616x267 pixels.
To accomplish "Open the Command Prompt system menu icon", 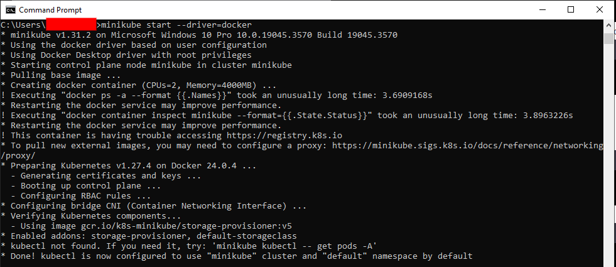I will (10, 10).
